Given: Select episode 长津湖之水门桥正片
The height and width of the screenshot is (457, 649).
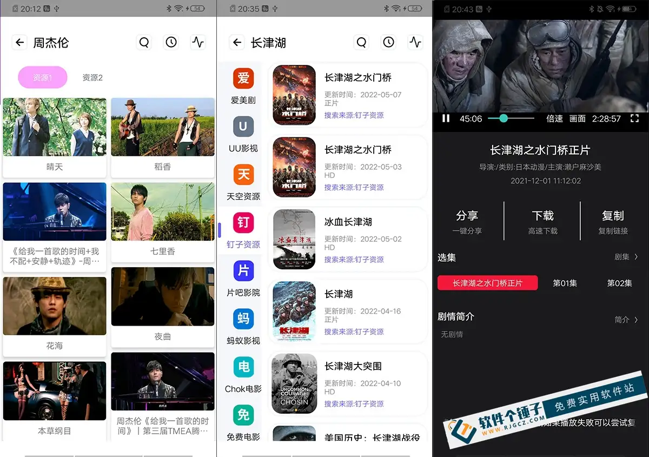Looking at the screenshot, I should pos(488,283).
